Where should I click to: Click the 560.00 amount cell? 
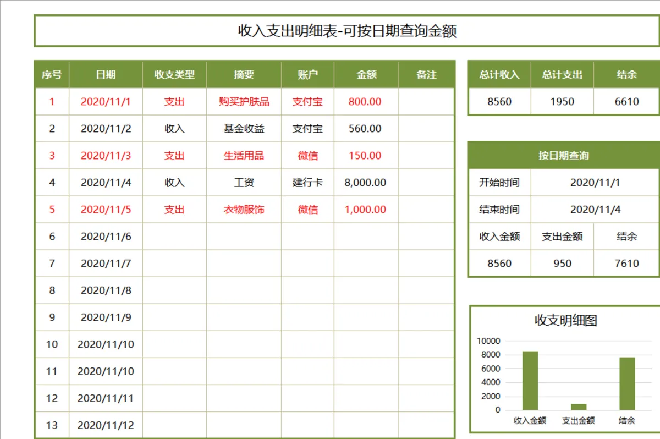pos(366,129)
